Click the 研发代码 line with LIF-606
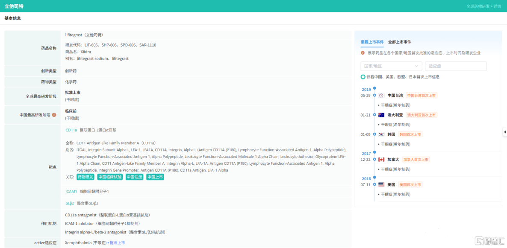This screenshot has height=248, width=507. (x=111, y=45)
